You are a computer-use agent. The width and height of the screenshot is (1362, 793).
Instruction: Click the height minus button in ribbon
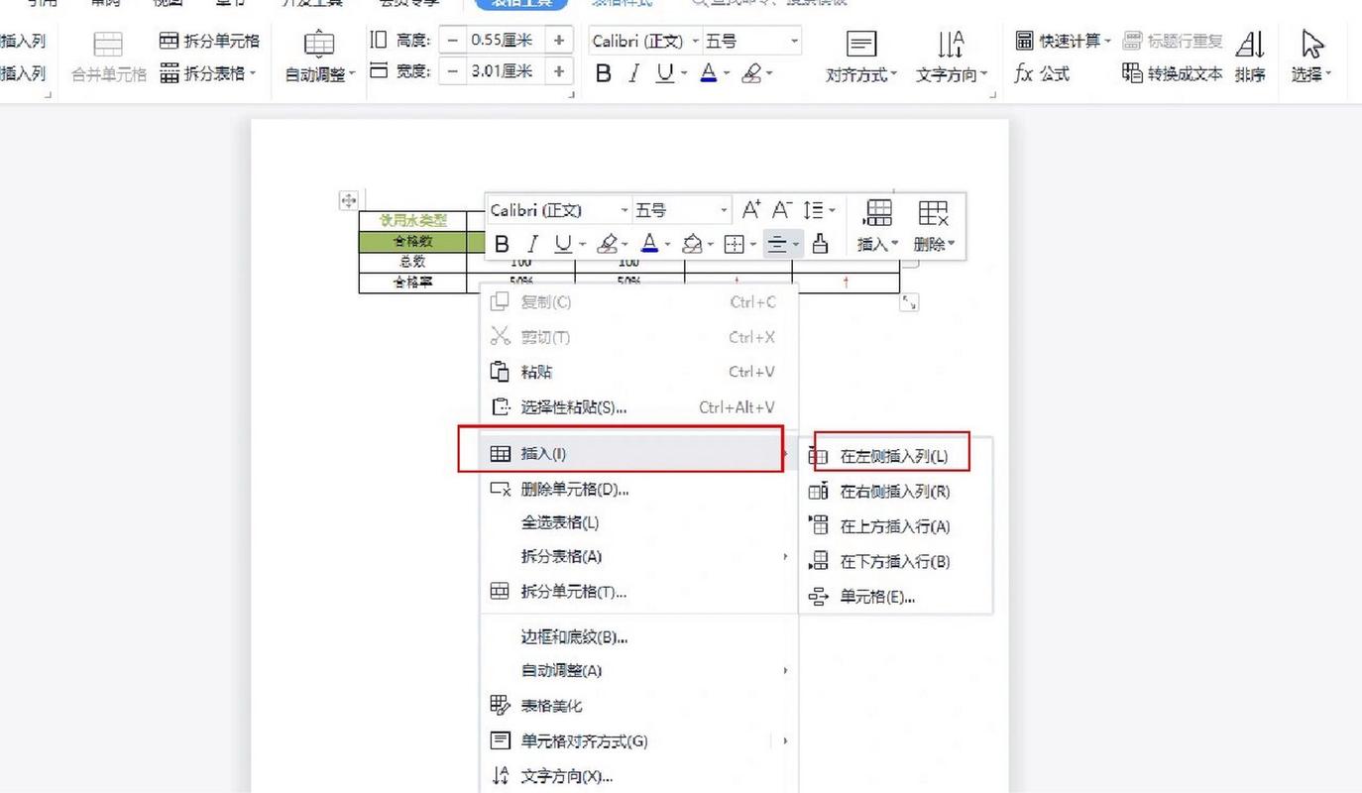452,40
